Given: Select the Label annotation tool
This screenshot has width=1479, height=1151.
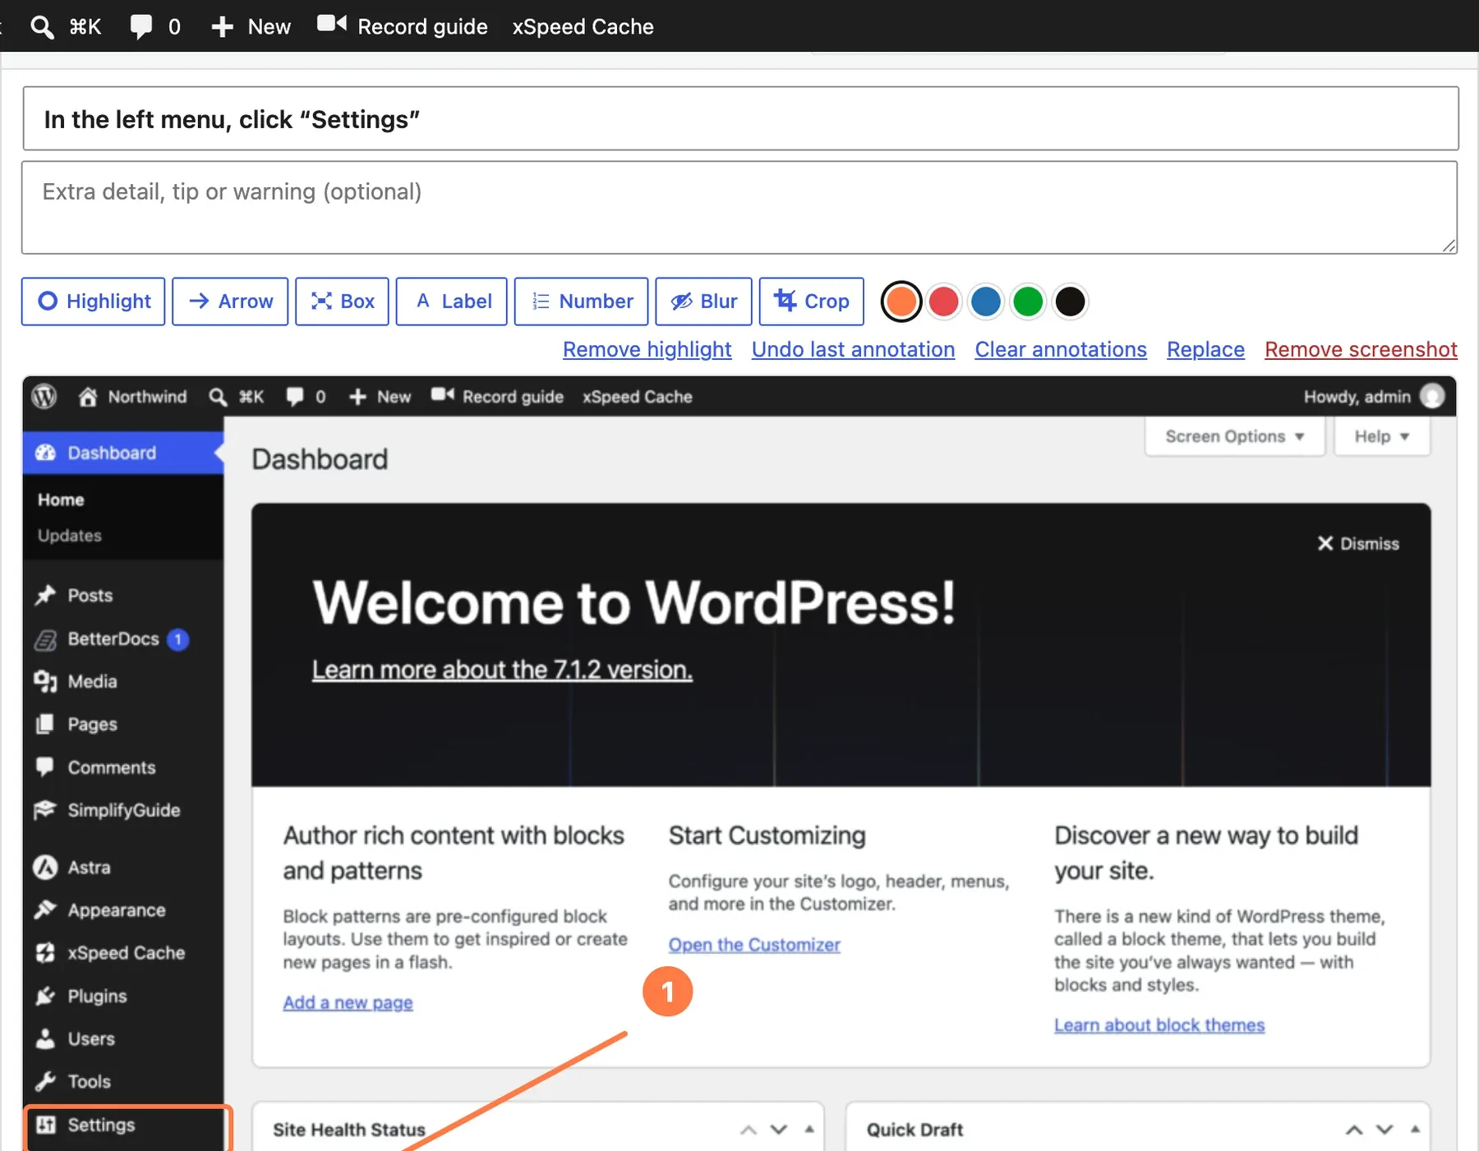Looking at the screenshot, I should [x=452, y=302].
